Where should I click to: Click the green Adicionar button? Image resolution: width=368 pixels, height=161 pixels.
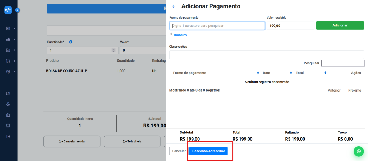tap(340, 26)
